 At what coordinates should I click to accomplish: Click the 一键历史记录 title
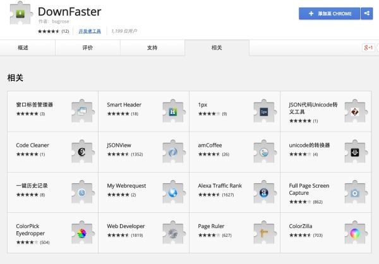(32, 186)
